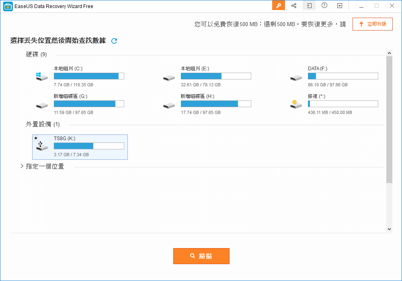This screenshot has height=281, width=402.
Task: Start scanning with the 掃描 button
Action: [x=201, y=256]
